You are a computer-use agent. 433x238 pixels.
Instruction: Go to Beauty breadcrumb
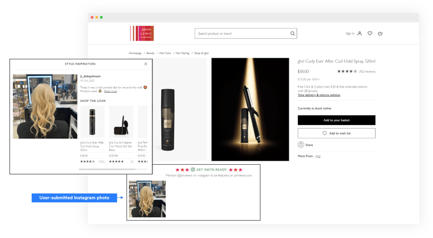pos(151,53)
